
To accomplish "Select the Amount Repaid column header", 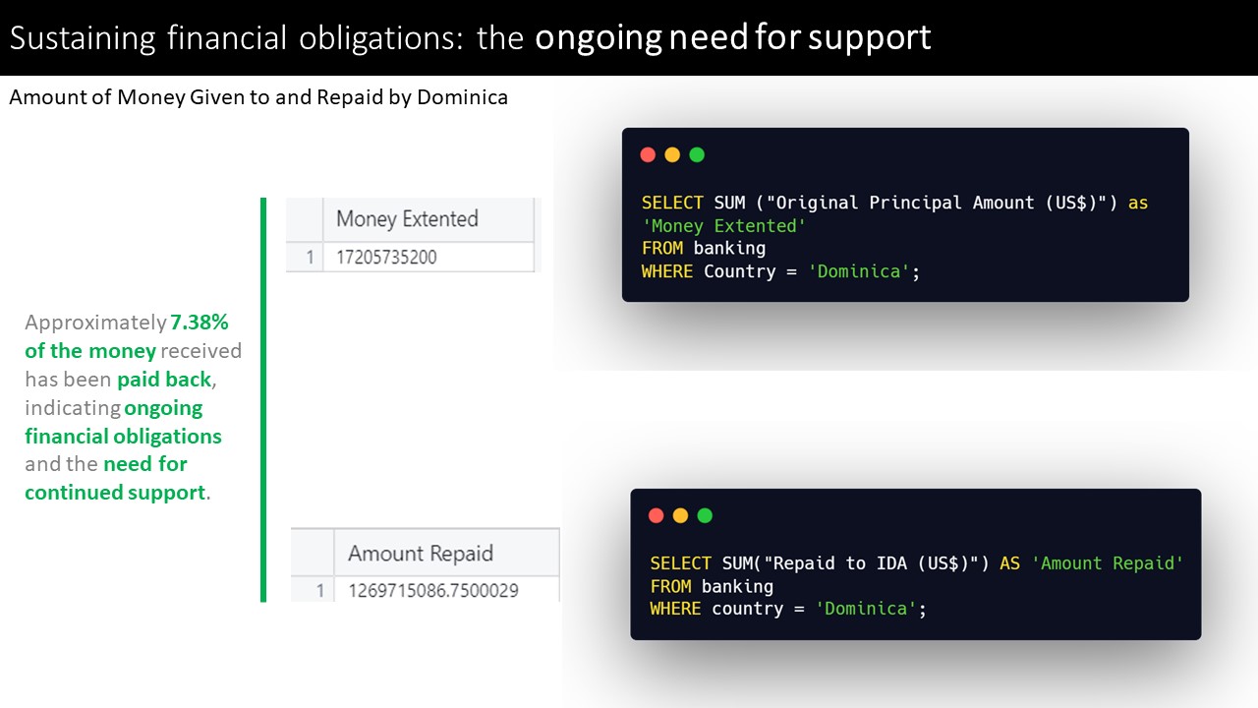I will pyautogui.click(x=421, y=554).
